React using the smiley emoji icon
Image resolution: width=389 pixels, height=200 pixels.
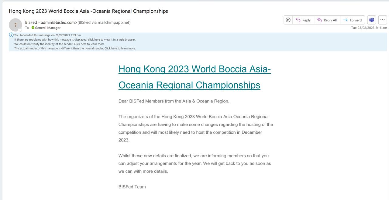tap(288, 20)
